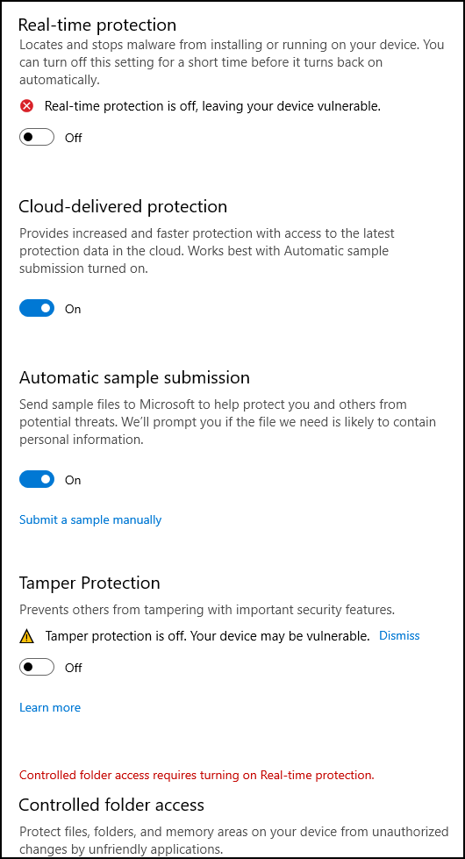Click the Cloud-delivered protection description paragraph
The image size is (465, 859).
207,252
